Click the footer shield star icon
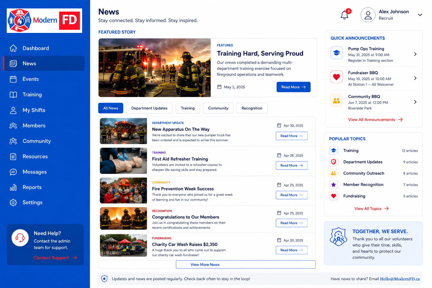This screenshot has width=432, height=288. pyautogui.click(x=104, y=279)
